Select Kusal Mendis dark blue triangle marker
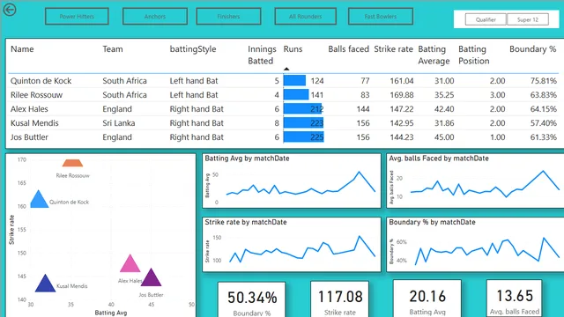Screen dimensions: 564x317 pyautogui.click(x=45, y=284)
